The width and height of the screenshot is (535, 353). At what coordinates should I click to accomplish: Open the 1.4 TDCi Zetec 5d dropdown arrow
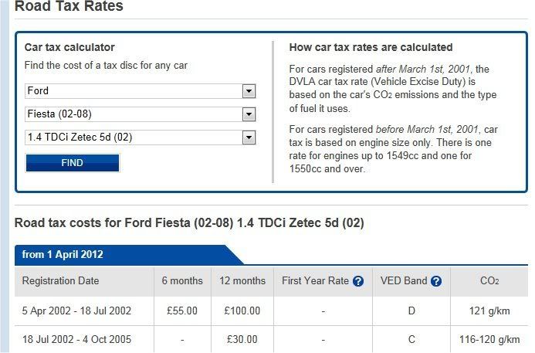click(x=249, y=137)
